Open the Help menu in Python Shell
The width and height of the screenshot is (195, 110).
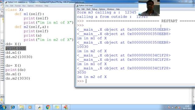click(118, 9)
